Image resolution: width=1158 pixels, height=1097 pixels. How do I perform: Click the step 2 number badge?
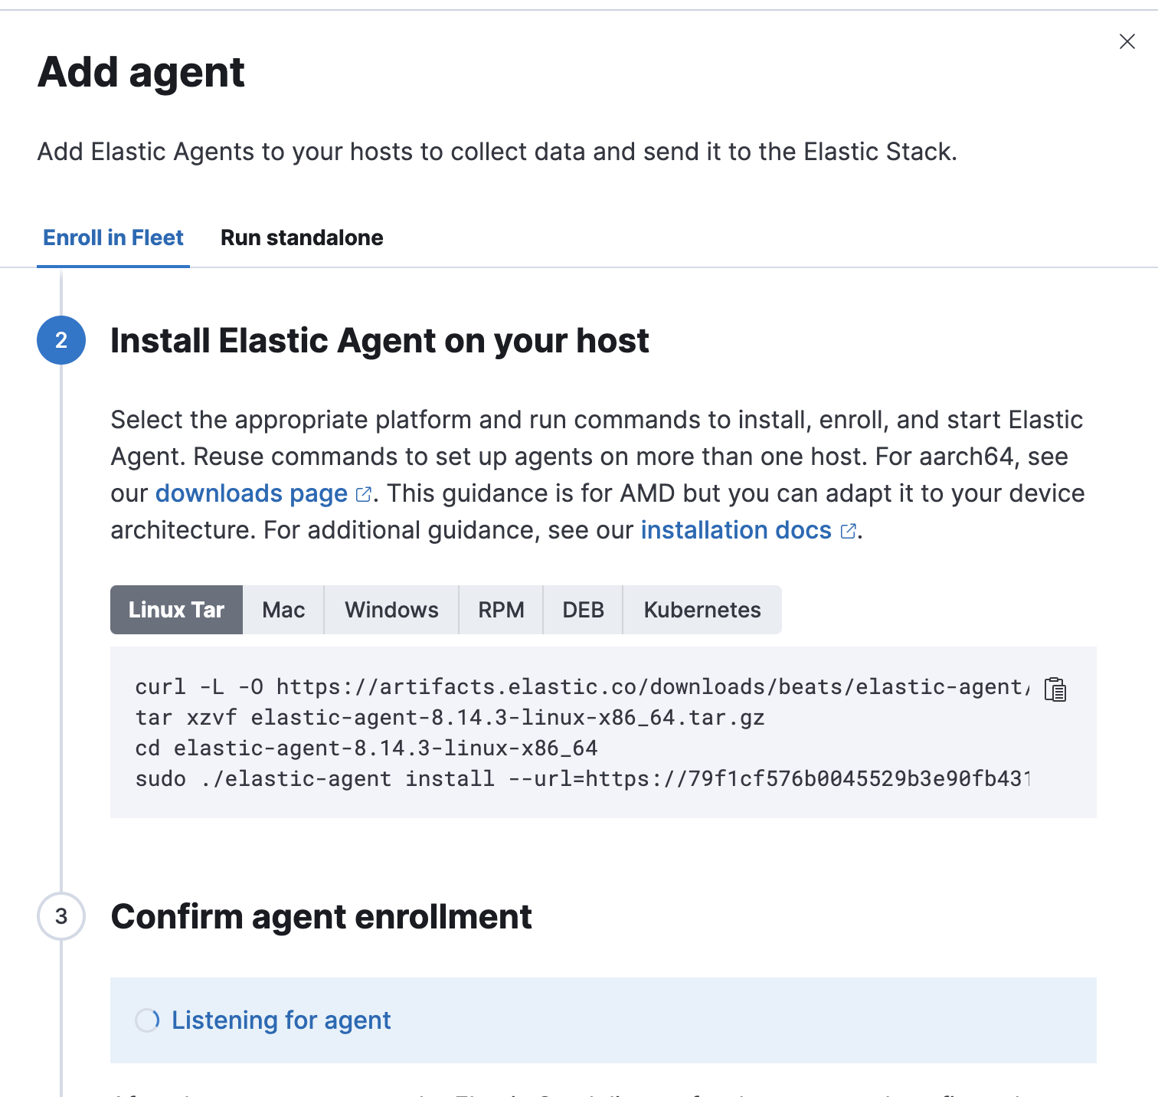61,340
